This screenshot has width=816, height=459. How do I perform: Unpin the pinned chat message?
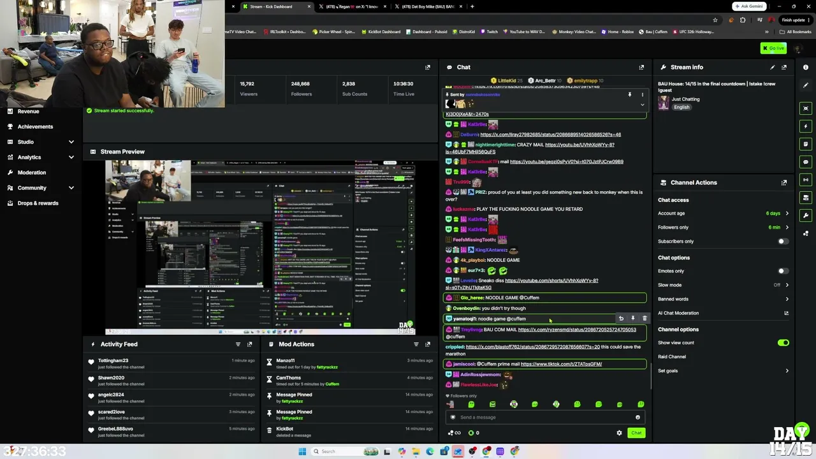click(x=629, y=95)
